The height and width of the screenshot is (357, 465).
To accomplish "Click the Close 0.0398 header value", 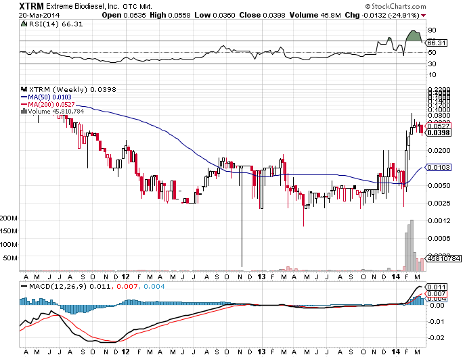I will [x=262, y=15].
